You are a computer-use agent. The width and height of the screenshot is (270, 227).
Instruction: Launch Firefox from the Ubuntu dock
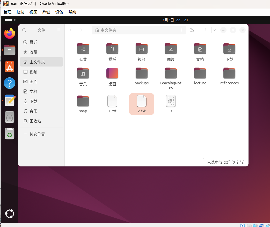click(10, 33)
